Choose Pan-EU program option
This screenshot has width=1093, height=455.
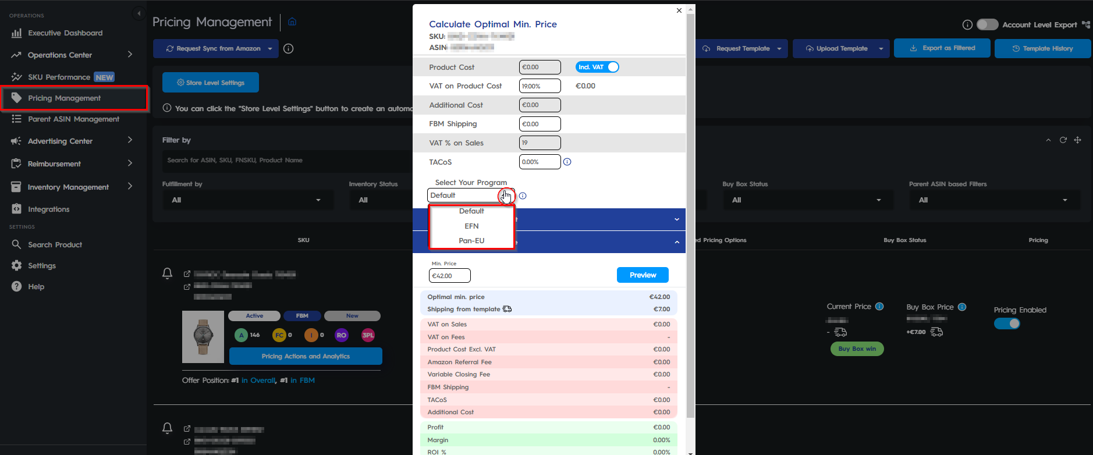[471, 241]
